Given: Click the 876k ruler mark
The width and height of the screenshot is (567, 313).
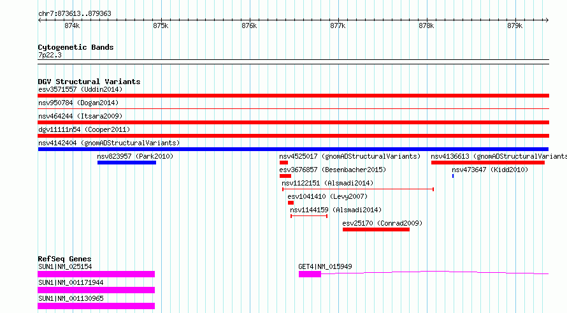Looking at the screenshot, I should pyautogui.click(x=249, y=25).
